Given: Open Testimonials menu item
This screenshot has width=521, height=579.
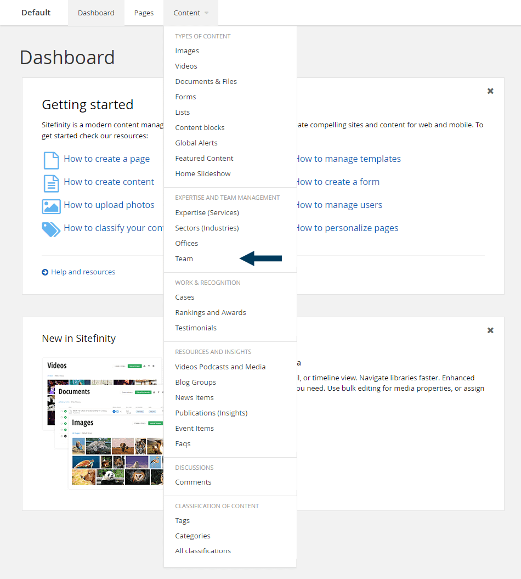Looking at the screenshot, I should [196, 328].
